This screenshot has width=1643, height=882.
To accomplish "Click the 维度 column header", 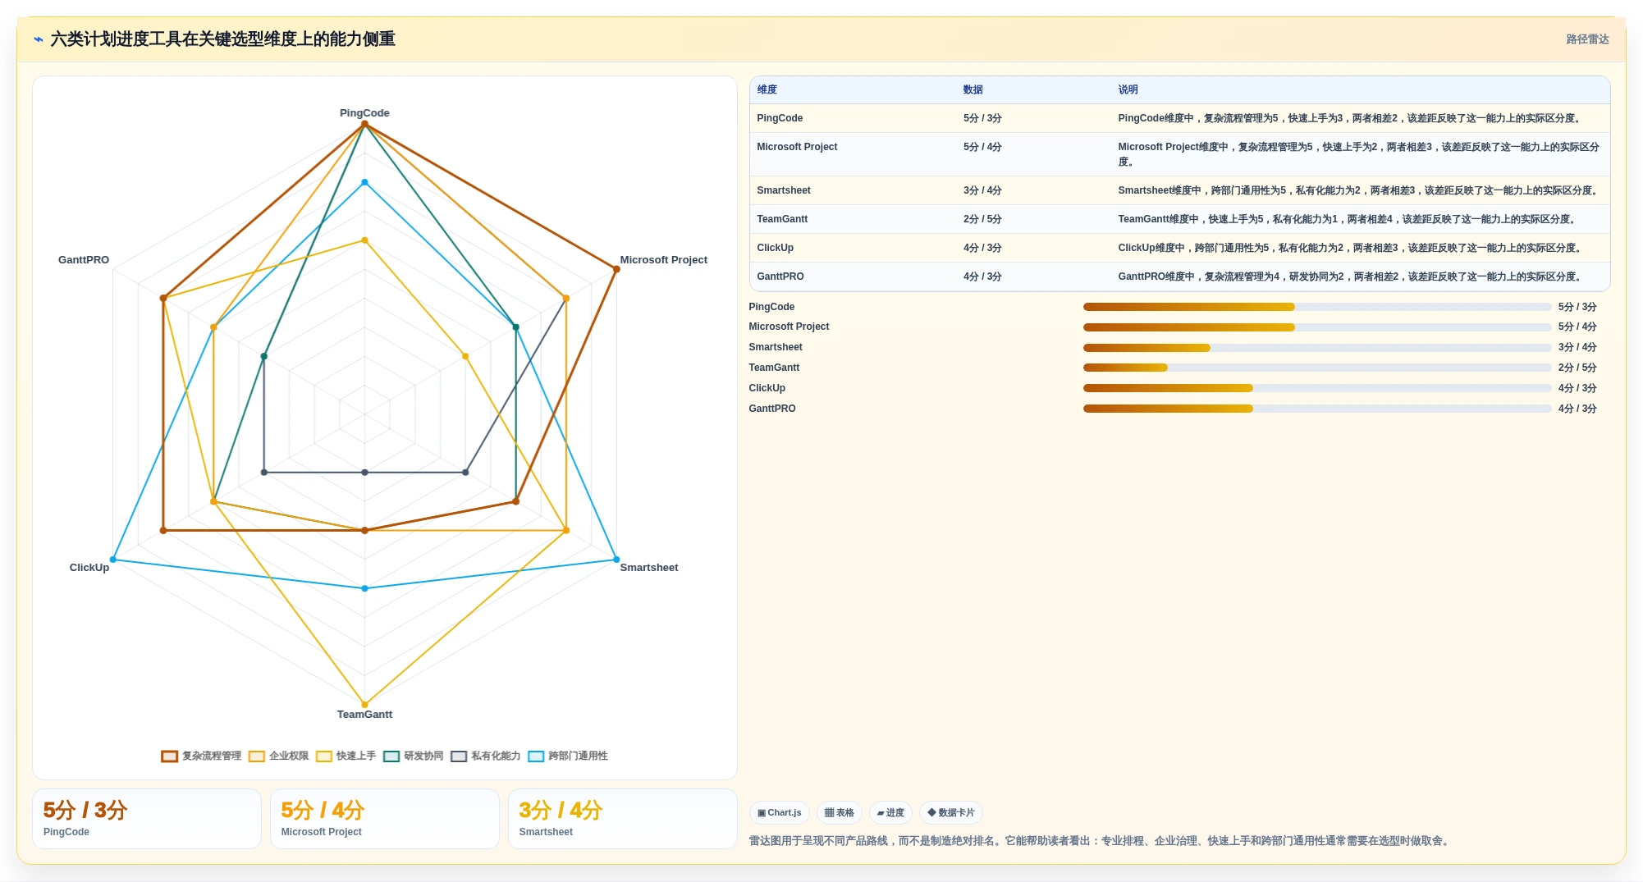I will point(767,90).
